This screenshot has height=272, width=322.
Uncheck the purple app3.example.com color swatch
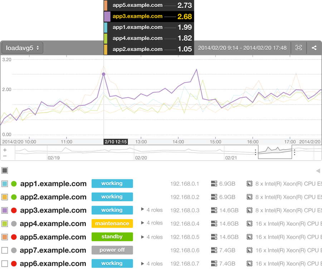point(5,211)
